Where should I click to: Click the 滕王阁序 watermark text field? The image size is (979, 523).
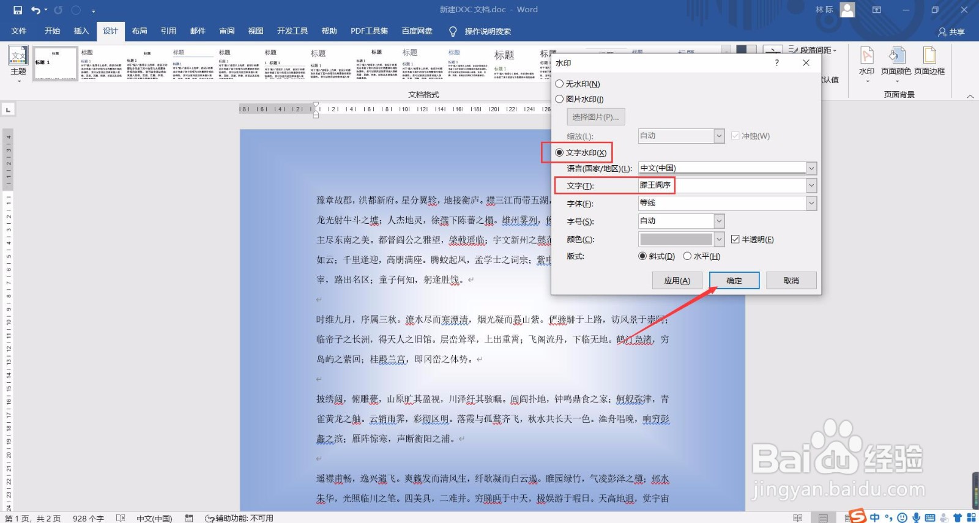coord(722,185)
